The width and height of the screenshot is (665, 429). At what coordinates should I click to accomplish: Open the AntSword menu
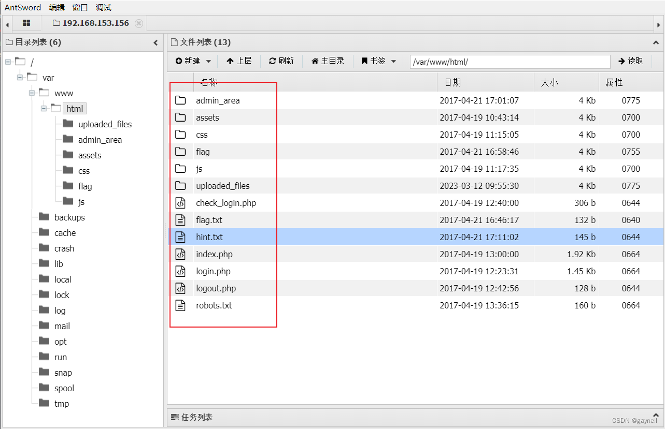pos(23,7)
